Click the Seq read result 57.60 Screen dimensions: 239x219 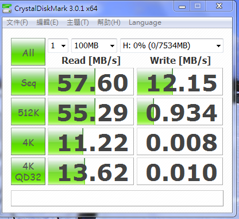pos(91,82)
